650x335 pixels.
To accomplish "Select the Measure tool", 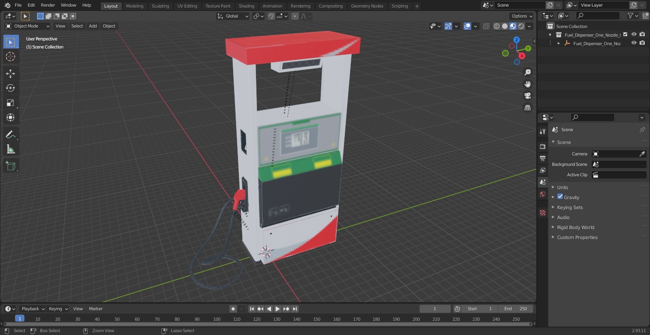I will tap(10, 150).
